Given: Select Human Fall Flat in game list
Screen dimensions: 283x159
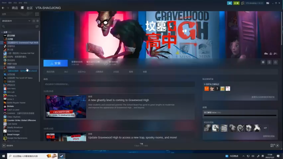Looking at the screenshot, I should coord(19,53).
